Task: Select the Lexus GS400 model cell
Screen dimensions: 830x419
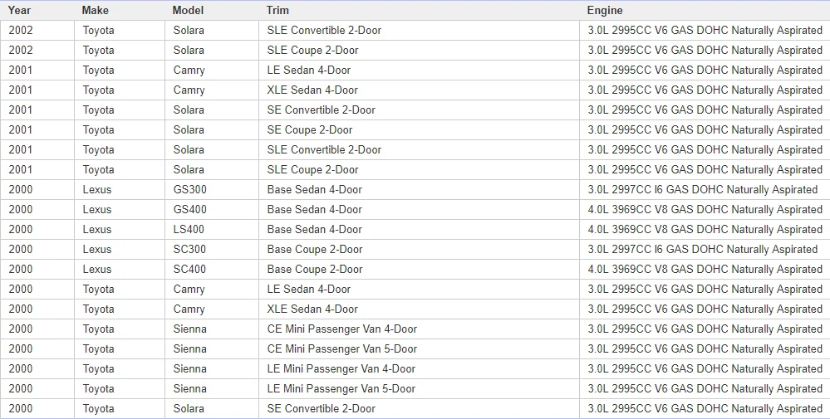Action: click(212, 210)
